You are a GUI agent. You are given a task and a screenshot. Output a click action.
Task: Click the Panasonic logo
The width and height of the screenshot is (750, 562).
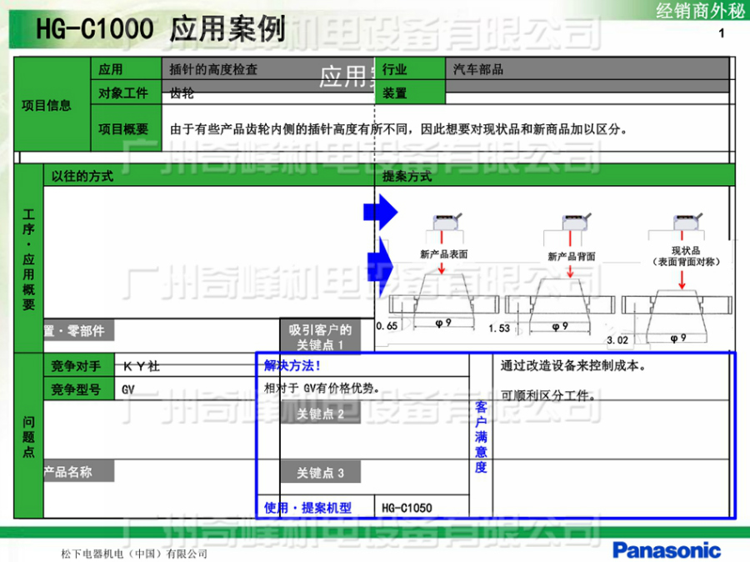(x=667, y=549)
